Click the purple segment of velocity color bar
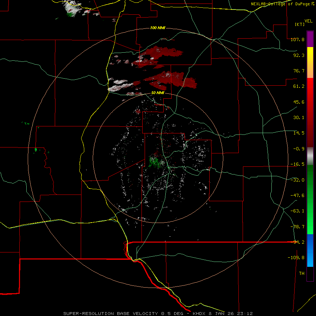The height and width of the screenshot is (316, 316). click(310, 39)
